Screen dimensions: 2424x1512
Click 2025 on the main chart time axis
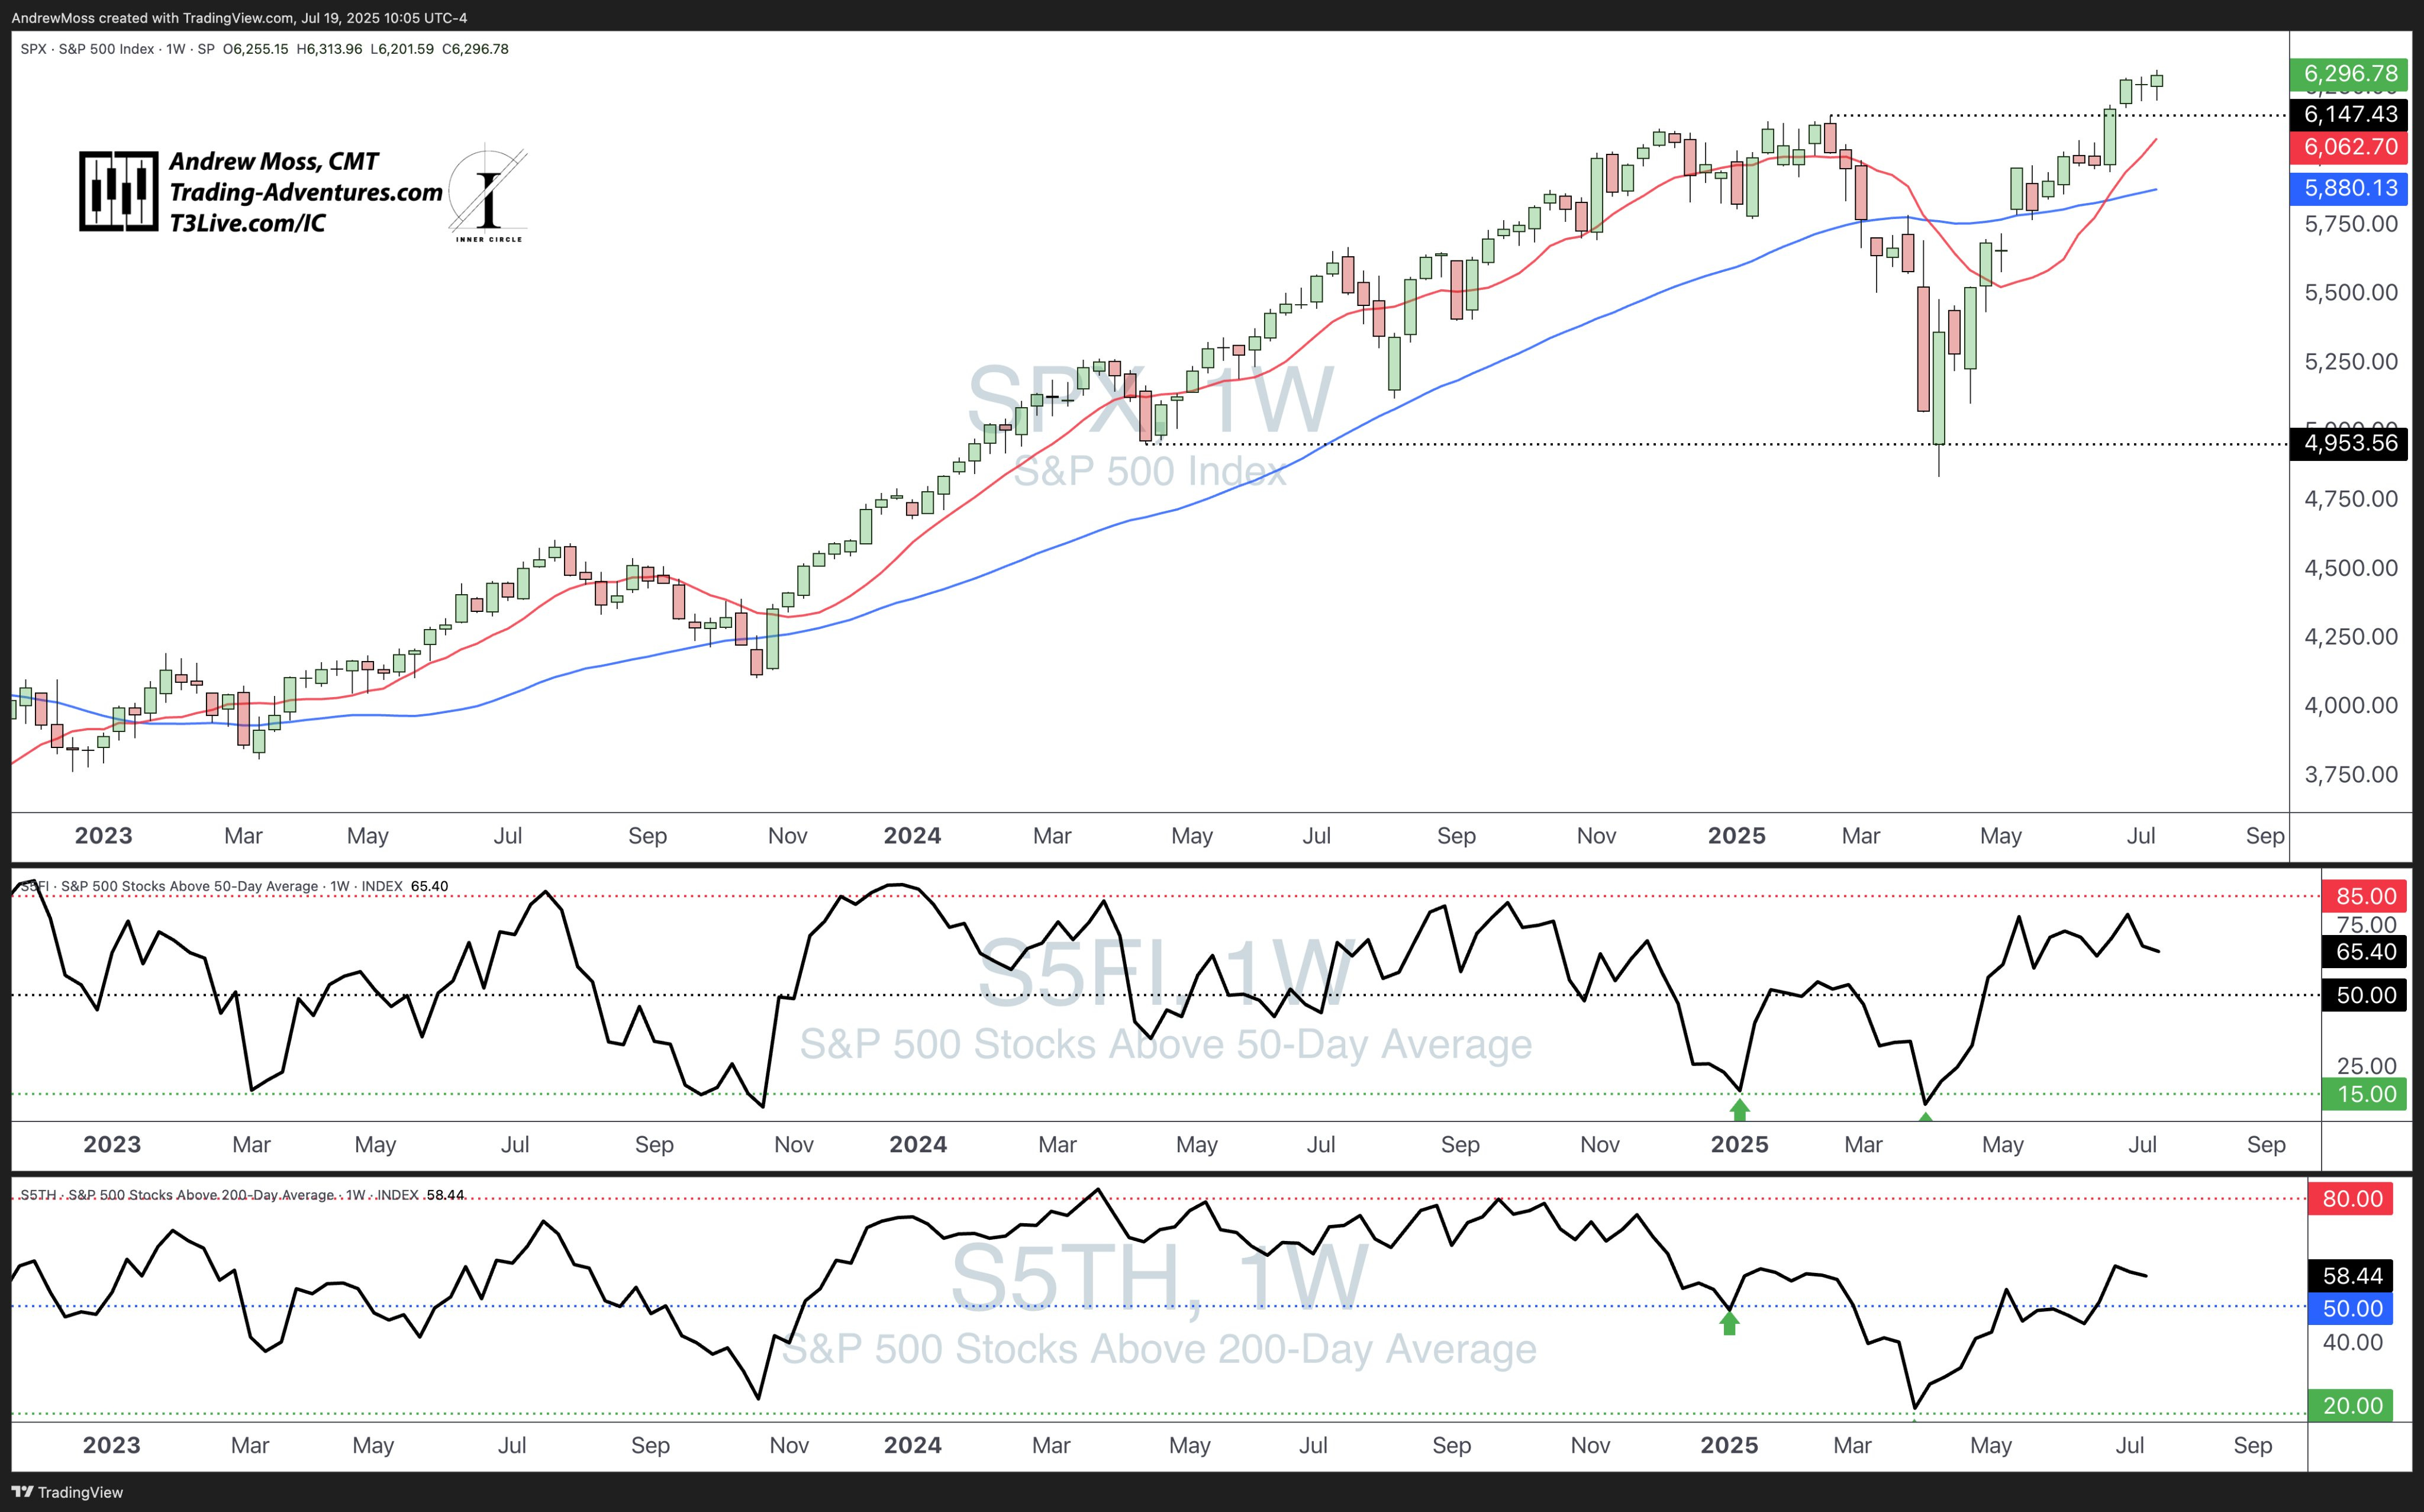point(1736,836)
